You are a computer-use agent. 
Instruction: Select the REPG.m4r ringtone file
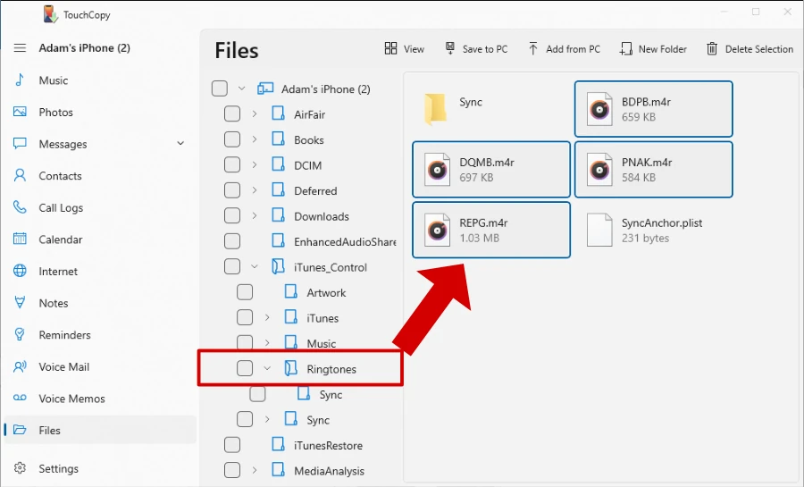(x=491, y=230)
